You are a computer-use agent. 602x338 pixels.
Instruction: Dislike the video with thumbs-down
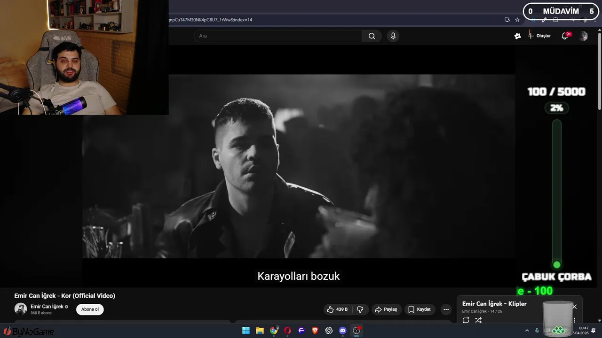click(360, 309)
